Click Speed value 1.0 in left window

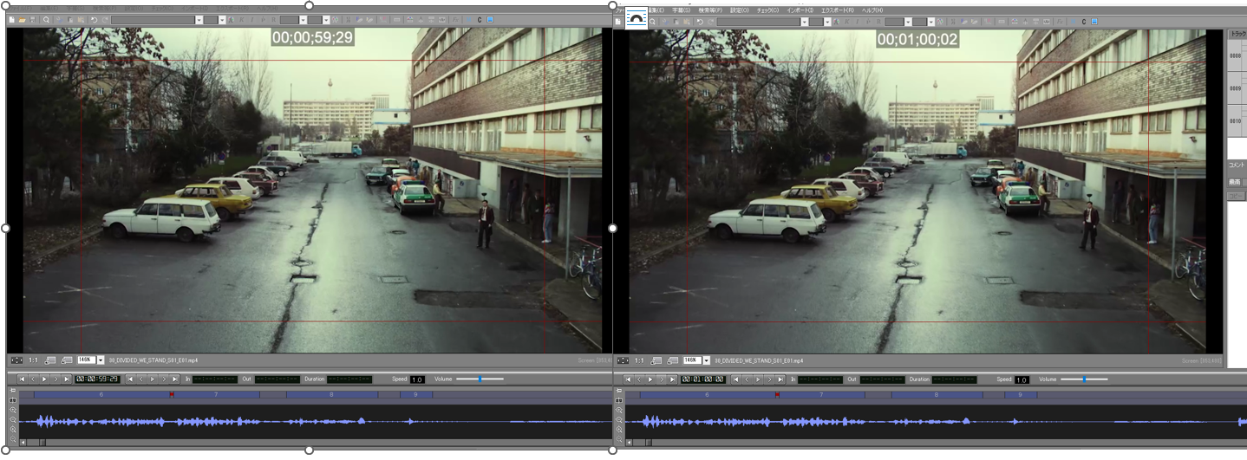tap(417, 379)
